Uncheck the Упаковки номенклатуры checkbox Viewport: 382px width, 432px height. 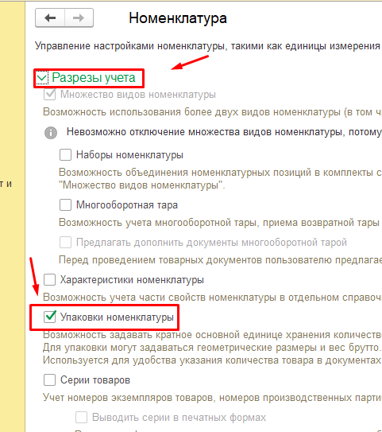click(50, 317)
